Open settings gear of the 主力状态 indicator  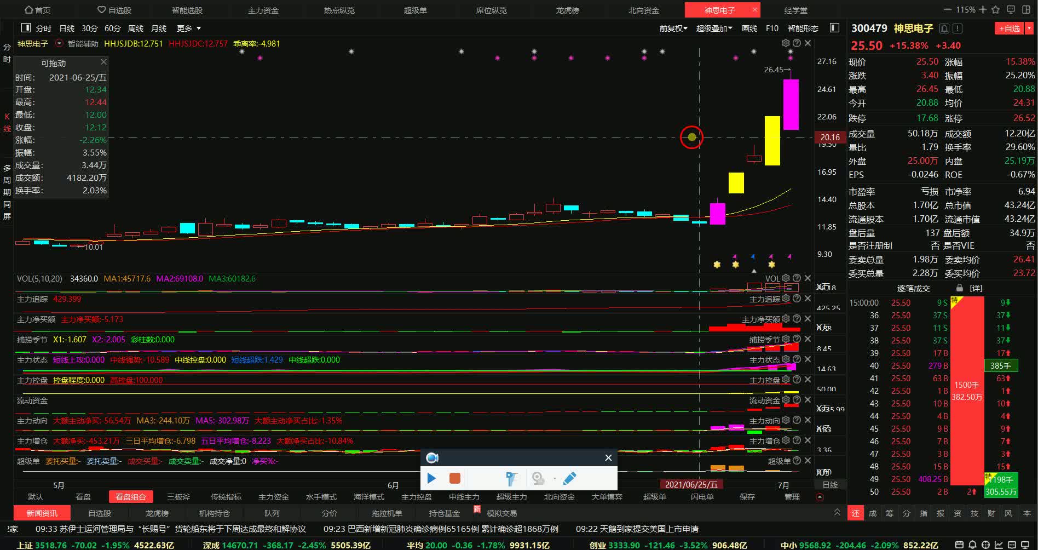(x=786, y=359)
